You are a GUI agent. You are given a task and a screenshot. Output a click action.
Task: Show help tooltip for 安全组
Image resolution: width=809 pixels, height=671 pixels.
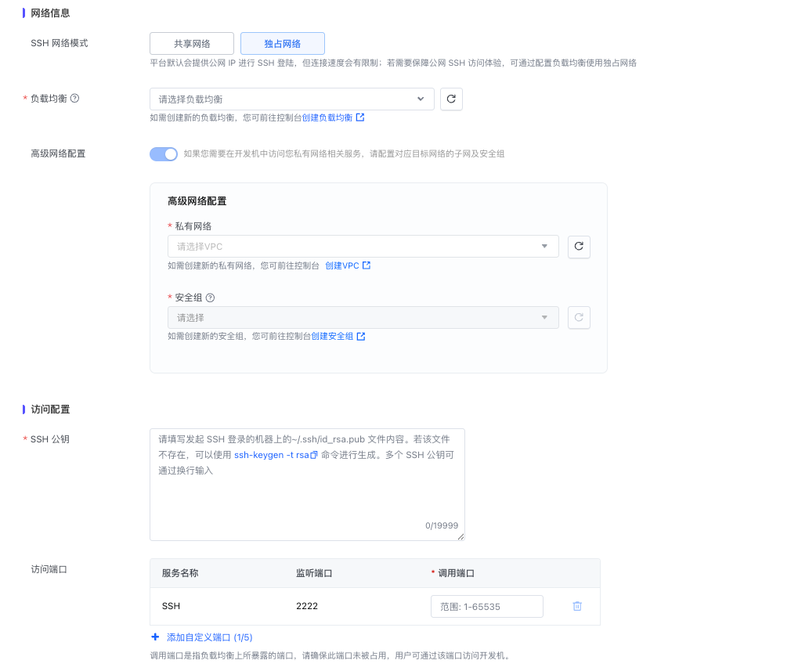(x=210, y=298)
